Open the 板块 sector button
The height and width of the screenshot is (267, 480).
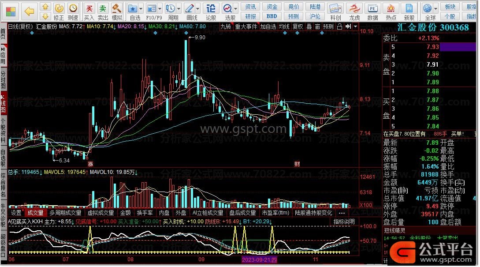(x=450, y=7)
